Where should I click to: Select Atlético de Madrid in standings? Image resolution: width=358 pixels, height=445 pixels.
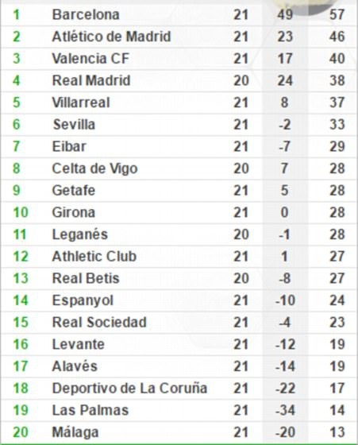[111, 37]
